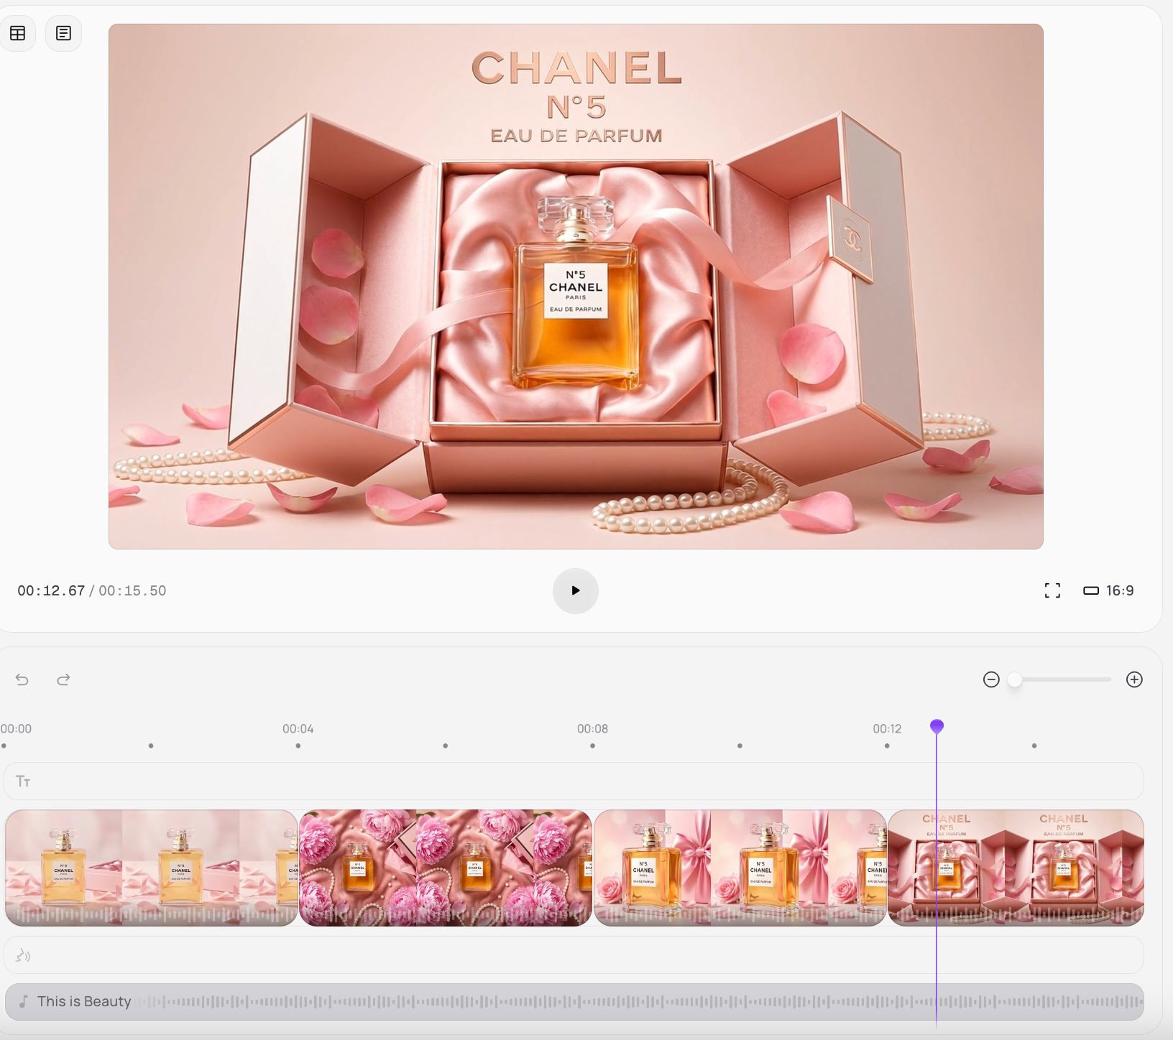
Task: Open the script notes panel icon
Action: click(63, 33)
